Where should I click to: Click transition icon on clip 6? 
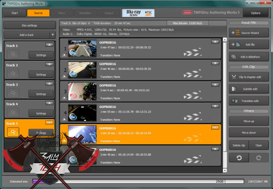coord(192,159)
